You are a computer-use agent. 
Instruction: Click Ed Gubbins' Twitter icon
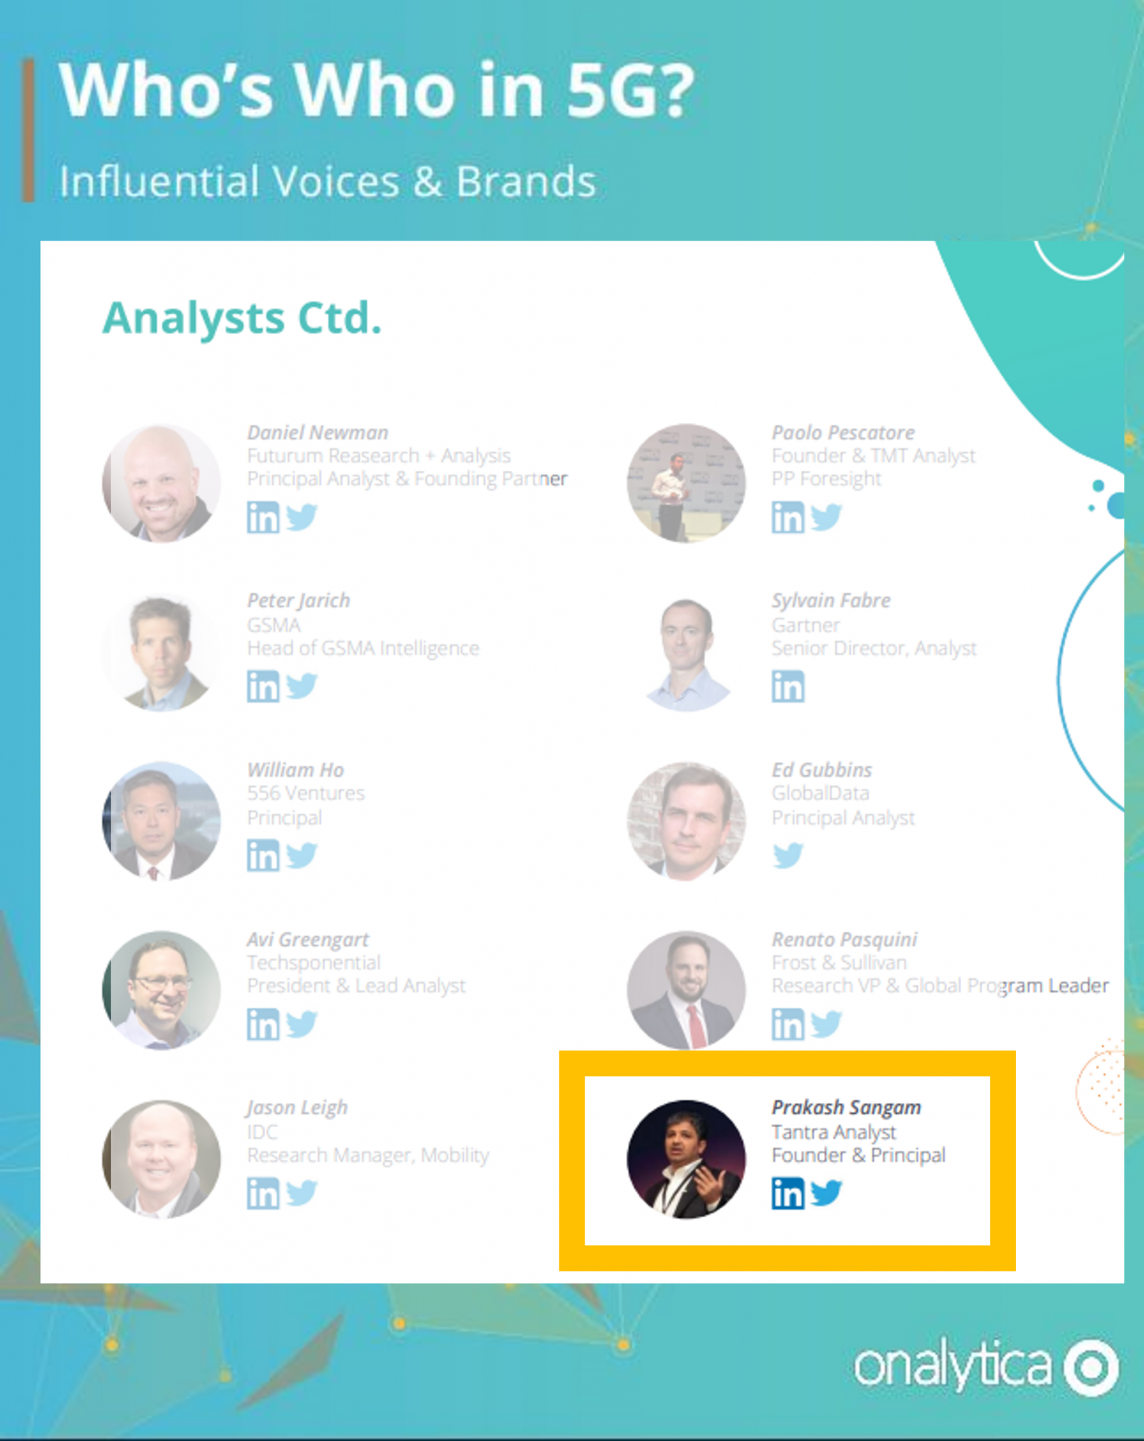tap(788, 856)
